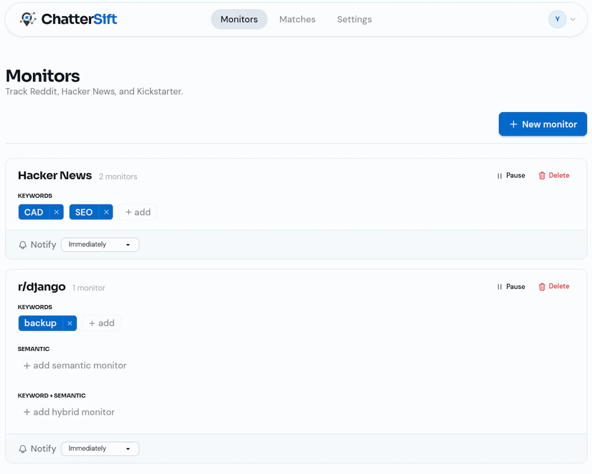
Task: Delete the Hacker News monitor group
Action: [x=554, y=175]
